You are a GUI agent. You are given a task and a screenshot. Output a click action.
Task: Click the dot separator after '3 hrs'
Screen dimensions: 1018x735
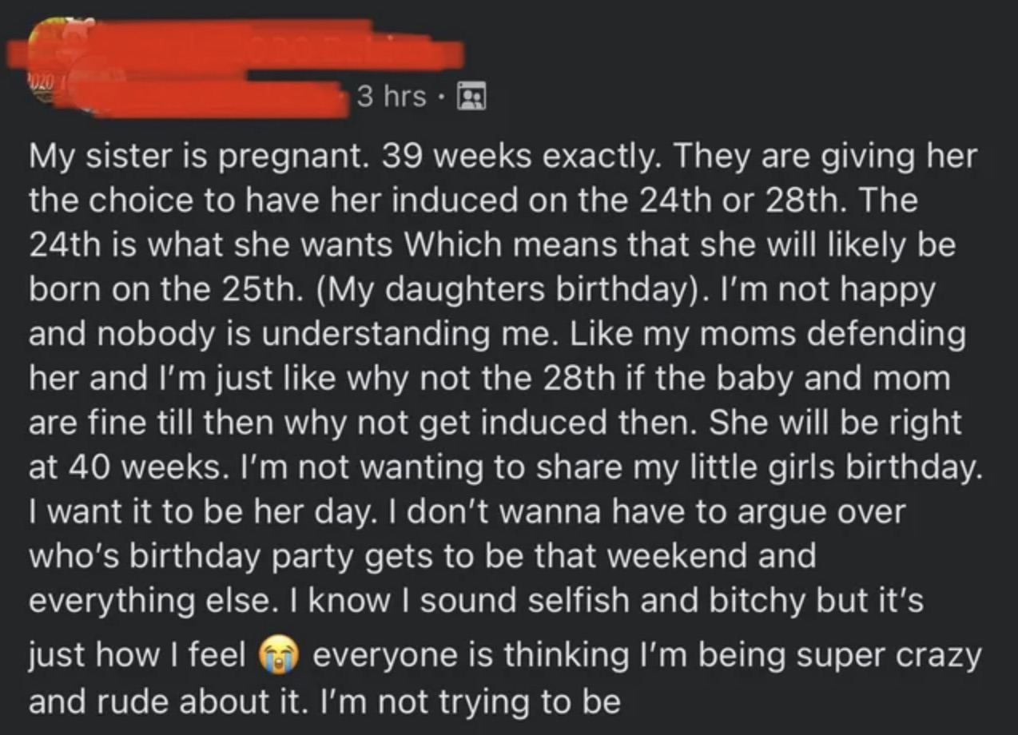[x=442, y=98]
